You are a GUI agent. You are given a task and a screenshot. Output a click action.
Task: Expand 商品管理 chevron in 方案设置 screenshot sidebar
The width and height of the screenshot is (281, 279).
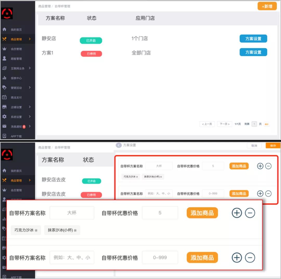click(30, 180)
